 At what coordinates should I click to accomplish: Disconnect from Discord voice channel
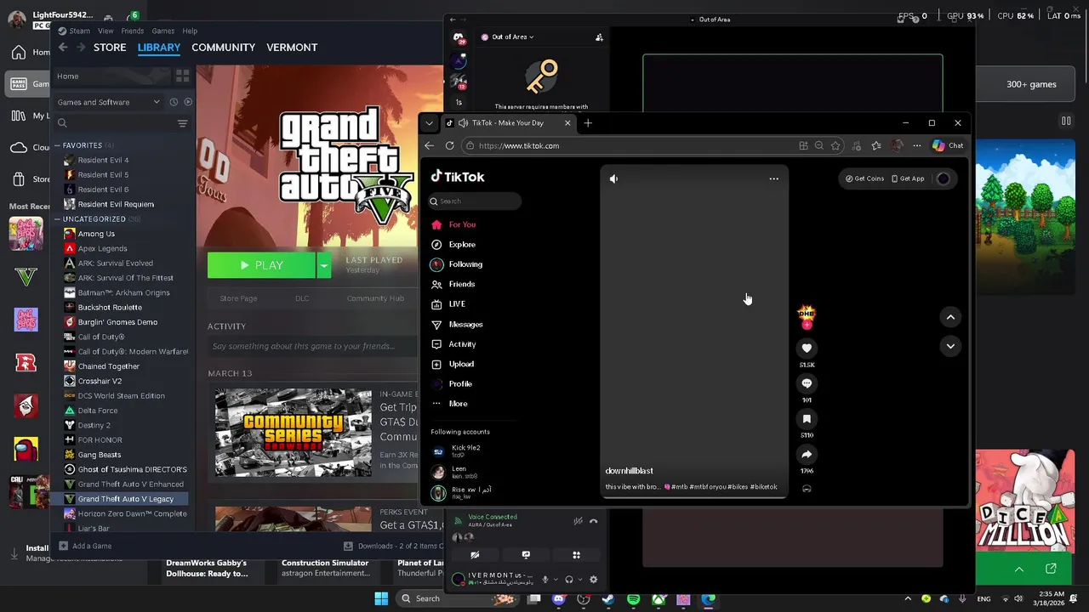click(x=594, y=521)
